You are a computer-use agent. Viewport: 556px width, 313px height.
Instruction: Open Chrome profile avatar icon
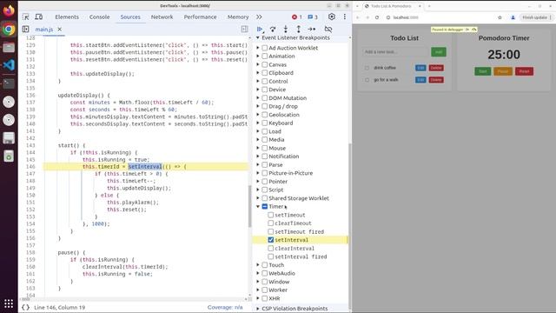click(513, 17)
